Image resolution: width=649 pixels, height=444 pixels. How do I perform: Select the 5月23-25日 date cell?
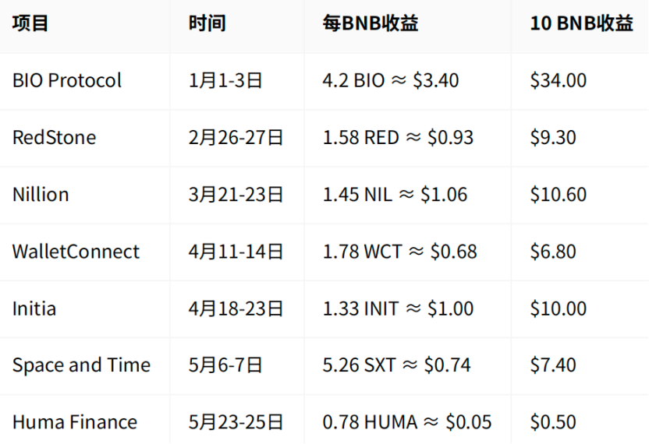pos(236,422)
